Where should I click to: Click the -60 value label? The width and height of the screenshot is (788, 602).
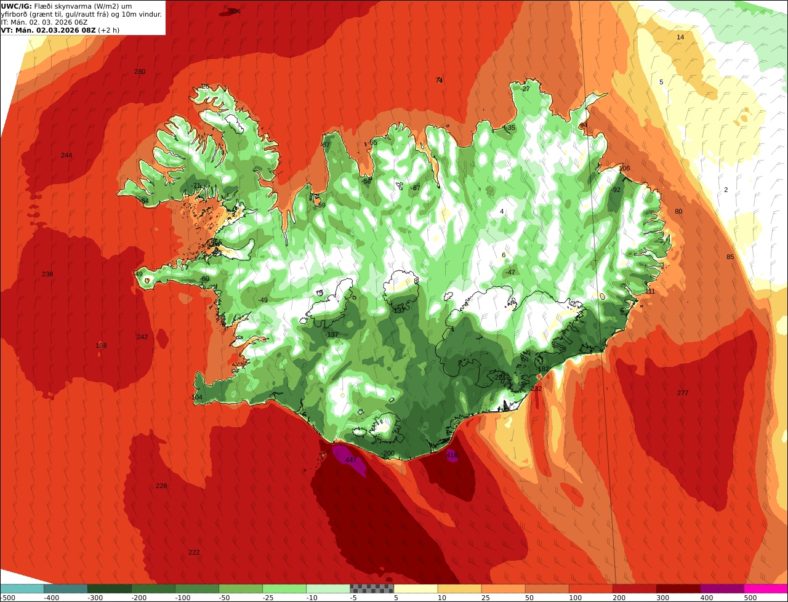click(205, 278)
